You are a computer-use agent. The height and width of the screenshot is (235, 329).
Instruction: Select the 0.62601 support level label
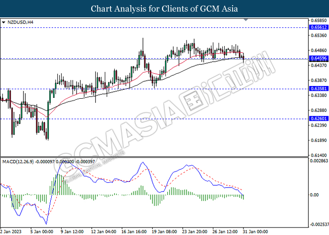point(319,118)
